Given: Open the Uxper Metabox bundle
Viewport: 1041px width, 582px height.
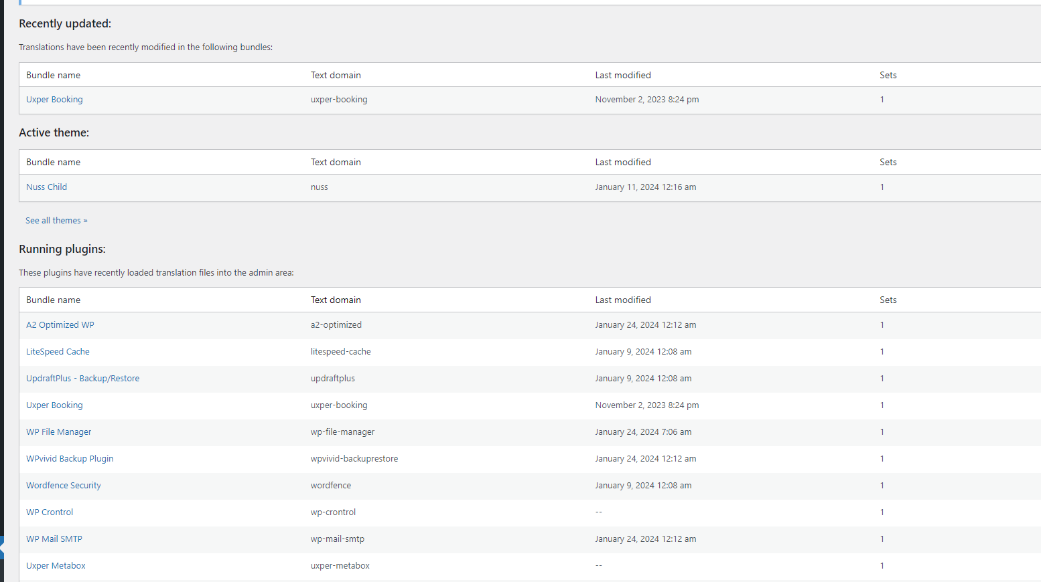Looking at the screenshot, I should (56, 565).
